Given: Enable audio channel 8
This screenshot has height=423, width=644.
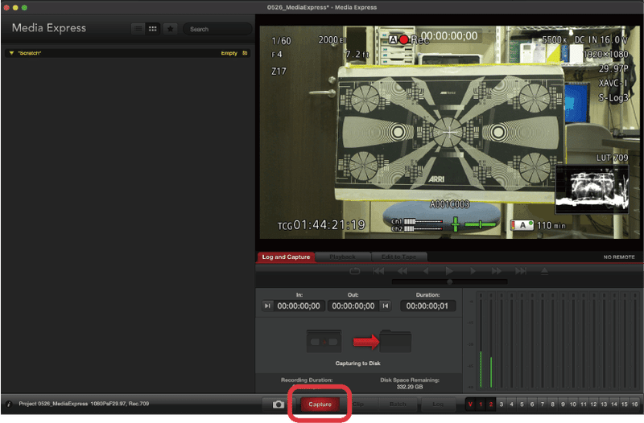Looking at the screenshot, I should point(552,405).
